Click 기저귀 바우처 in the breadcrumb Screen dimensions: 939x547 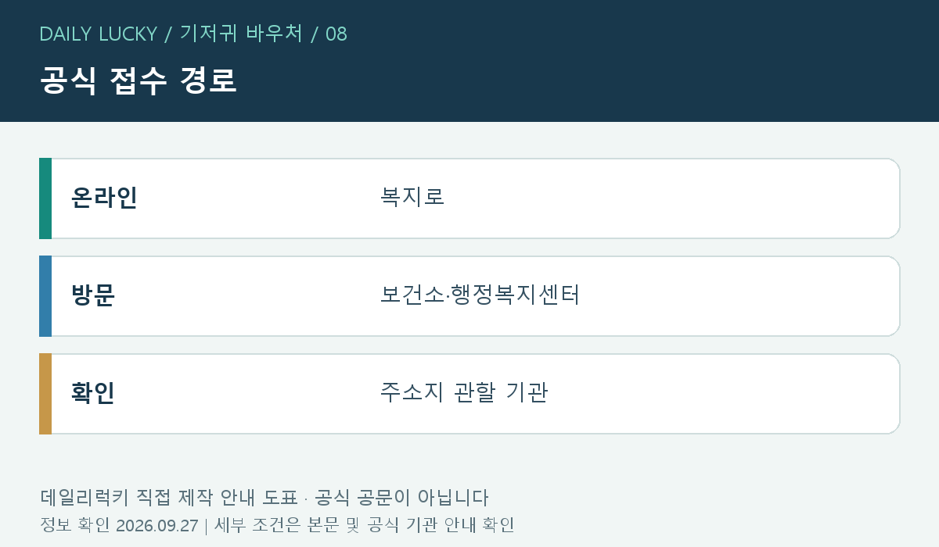click(x=241, y=34)
